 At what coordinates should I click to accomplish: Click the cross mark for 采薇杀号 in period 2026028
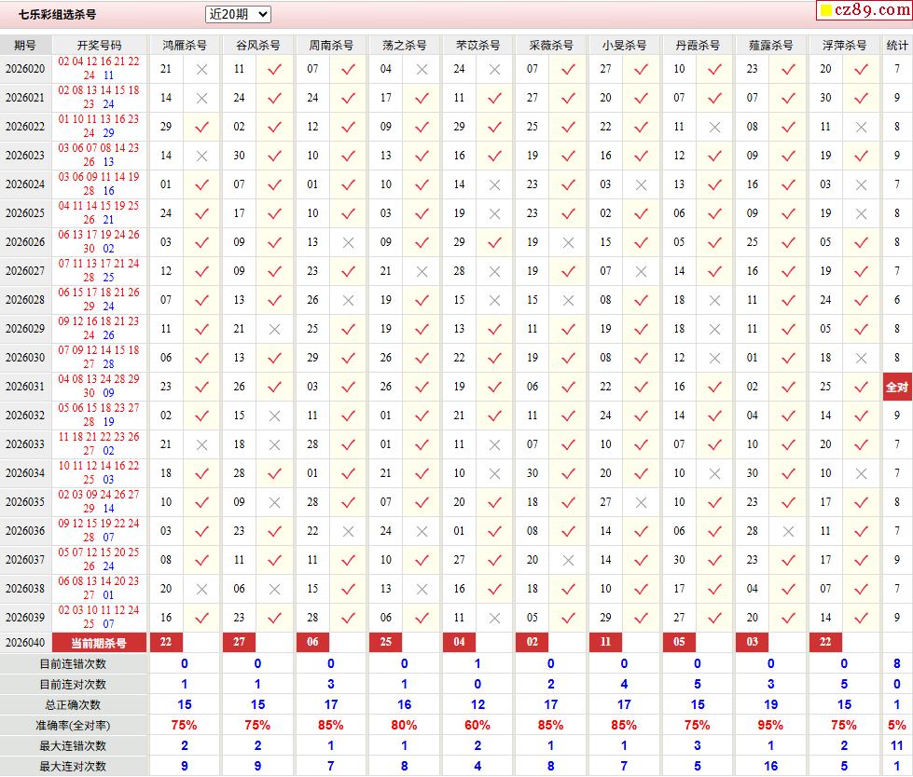(568, 300)
